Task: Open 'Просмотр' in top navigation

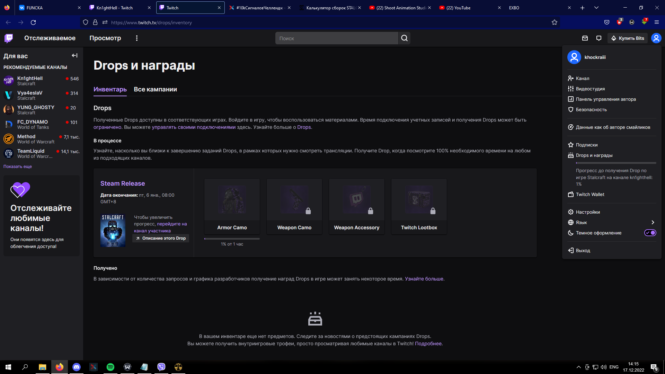Action: [105, 38]
